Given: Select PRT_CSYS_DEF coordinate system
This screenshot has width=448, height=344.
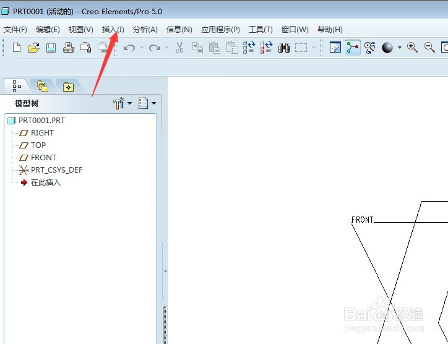Looking at the screenshot, I should pos(56,170).
